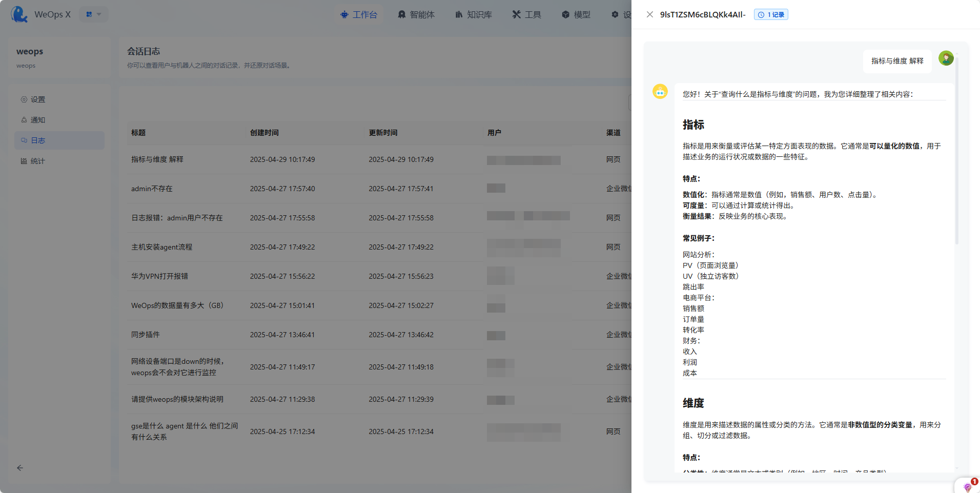The height and width of the screenshot is (493, 980).
Task: Click the weops bot name card
Action: pos(59,57)
